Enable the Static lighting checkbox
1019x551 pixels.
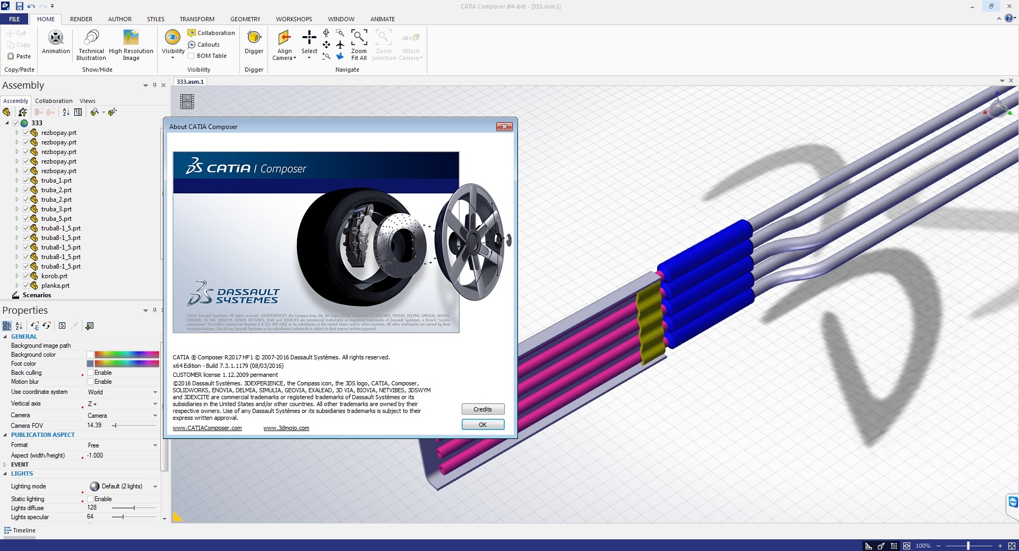coord(90,499)
